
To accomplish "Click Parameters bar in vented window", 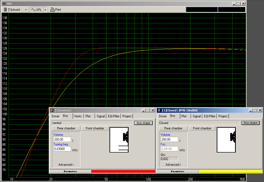I will click(70, 171).
